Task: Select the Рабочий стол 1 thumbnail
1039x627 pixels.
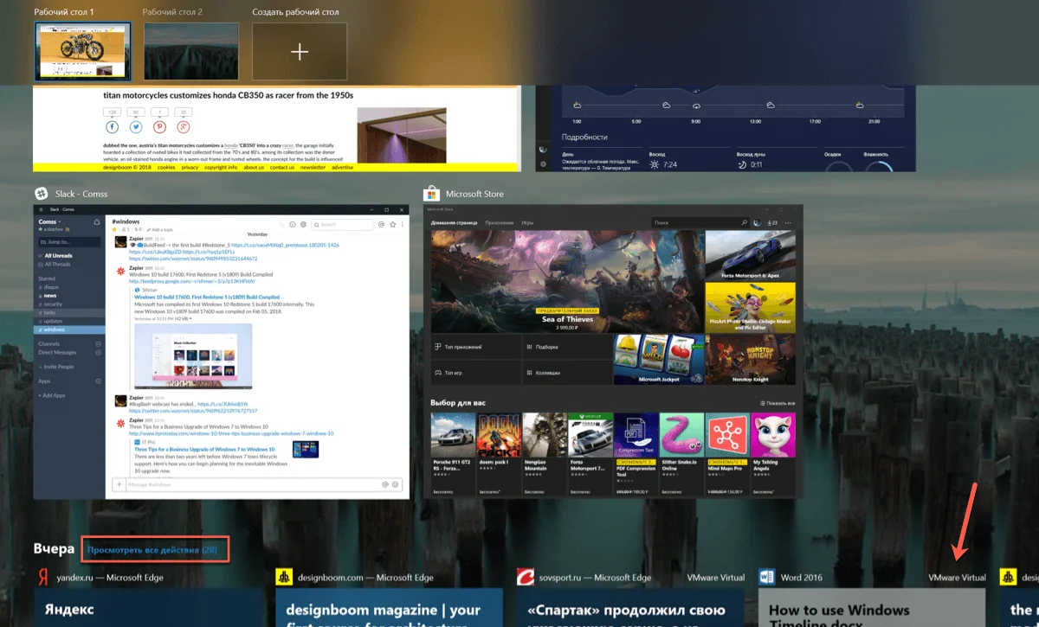Action: 82,52
